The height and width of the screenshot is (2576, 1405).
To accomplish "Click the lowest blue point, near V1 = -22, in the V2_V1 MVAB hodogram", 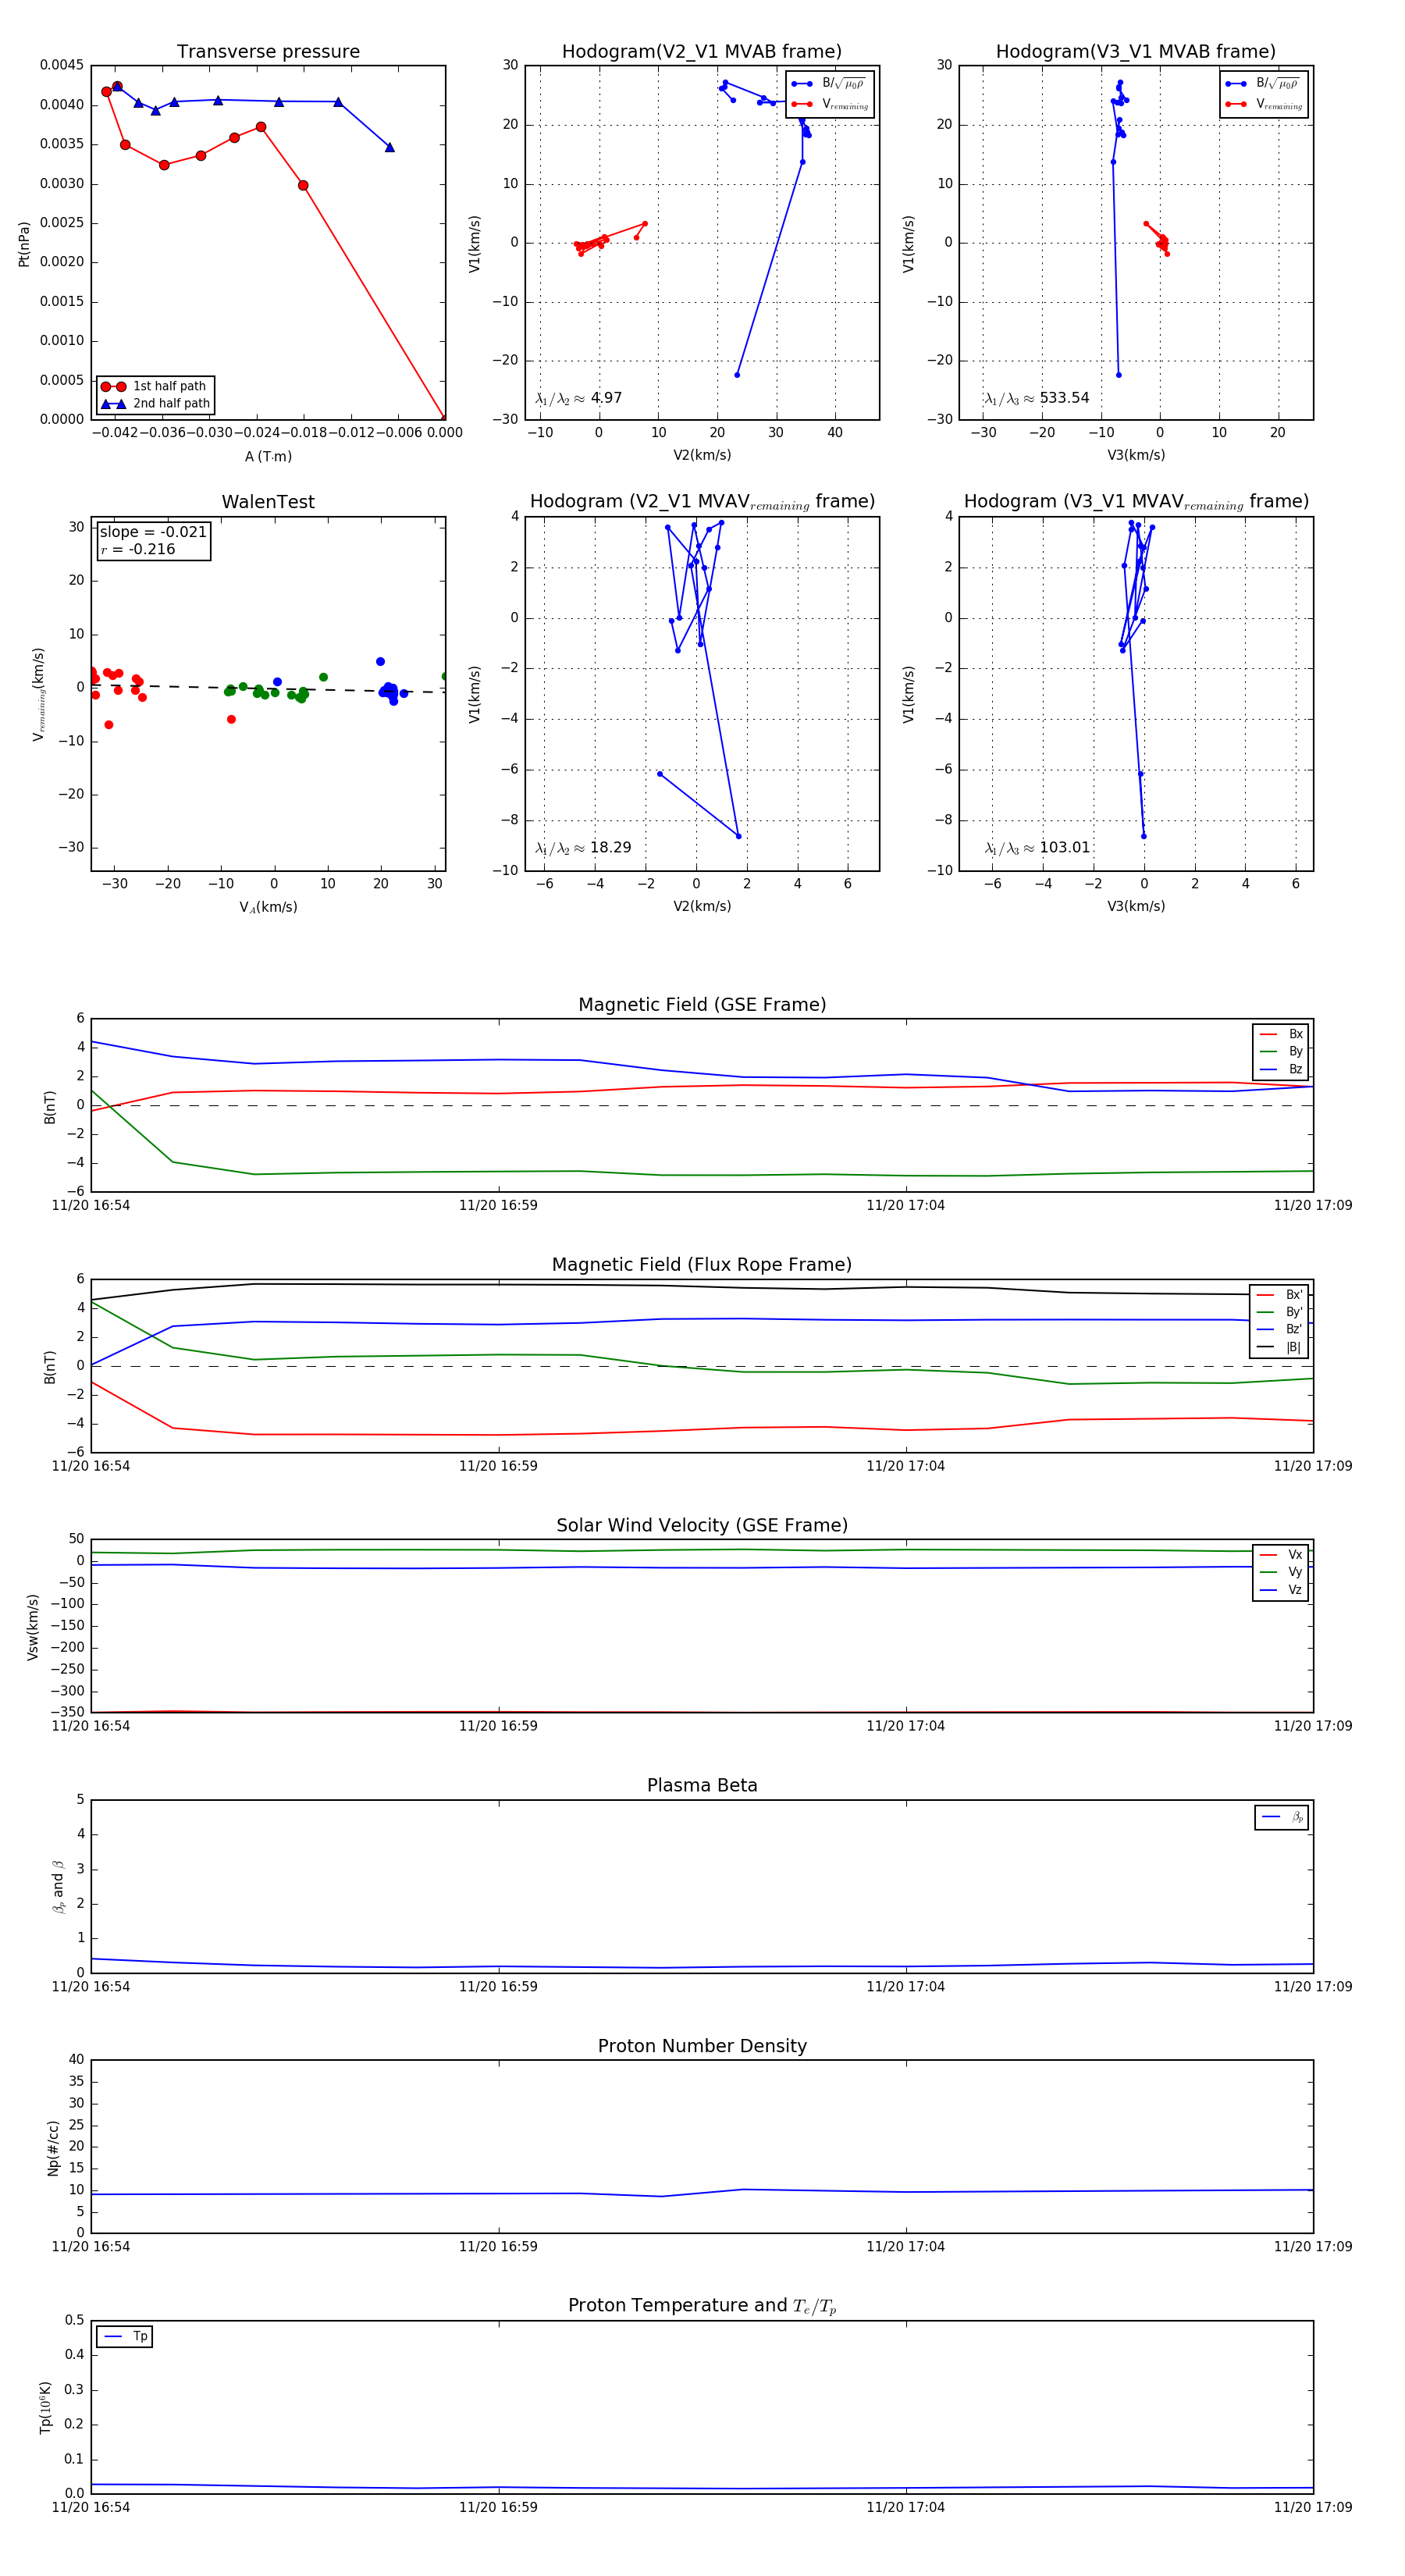I will pyautogui.click(x=737, y=375).
